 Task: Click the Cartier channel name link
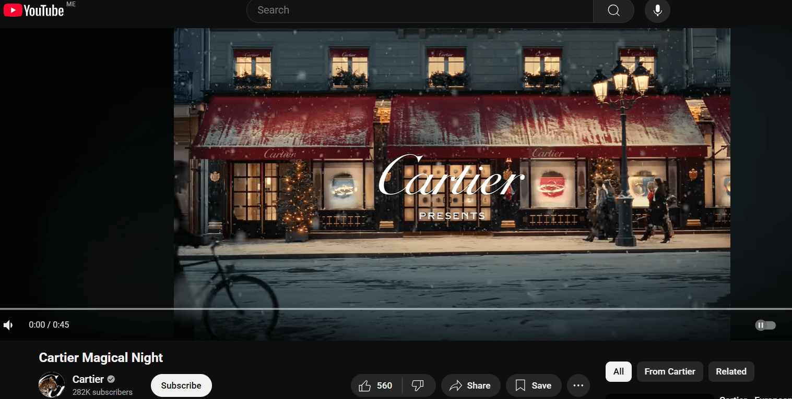88,379
